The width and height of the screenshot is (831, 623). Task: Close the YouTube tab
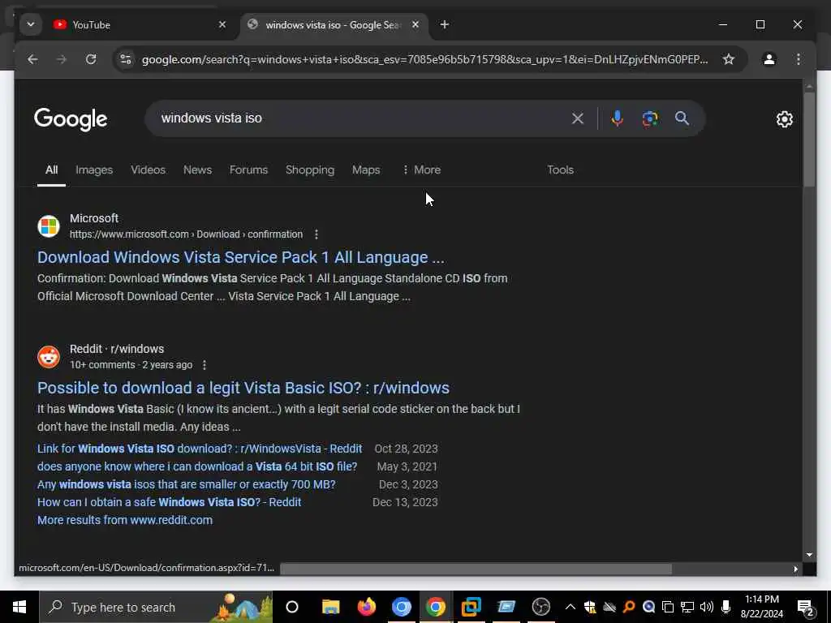(x=222, y=24)
